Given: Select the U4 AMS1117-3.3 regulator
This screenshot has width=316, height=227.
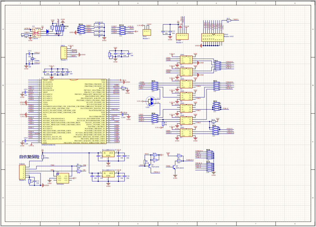Looking at the screenshot, I should [108, 174].
